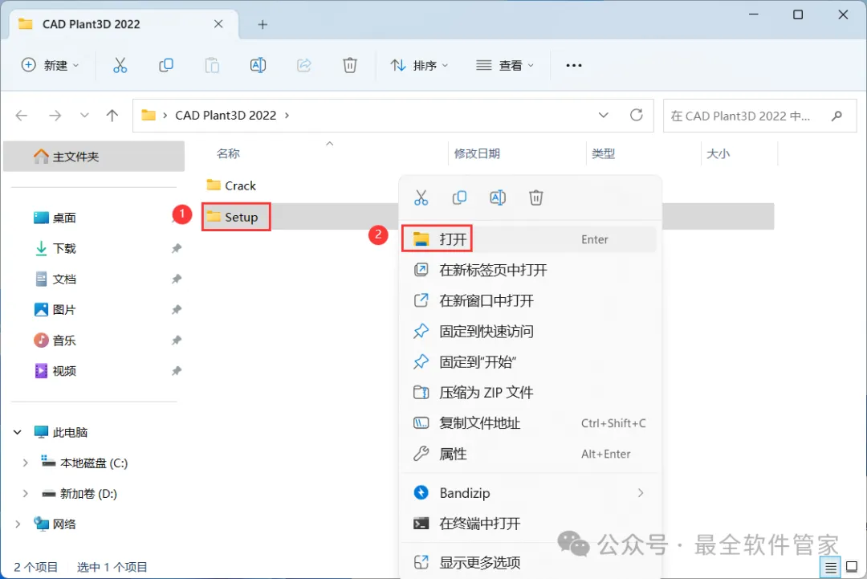Expand the 网络 tree node
Viewport: 867px width, 579px height.
(x=18, y=524)
